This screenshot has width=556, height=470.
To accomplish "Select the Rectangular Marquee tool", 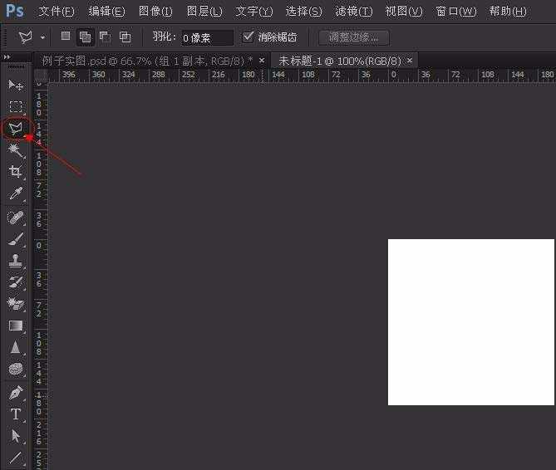I will point(15,107).
